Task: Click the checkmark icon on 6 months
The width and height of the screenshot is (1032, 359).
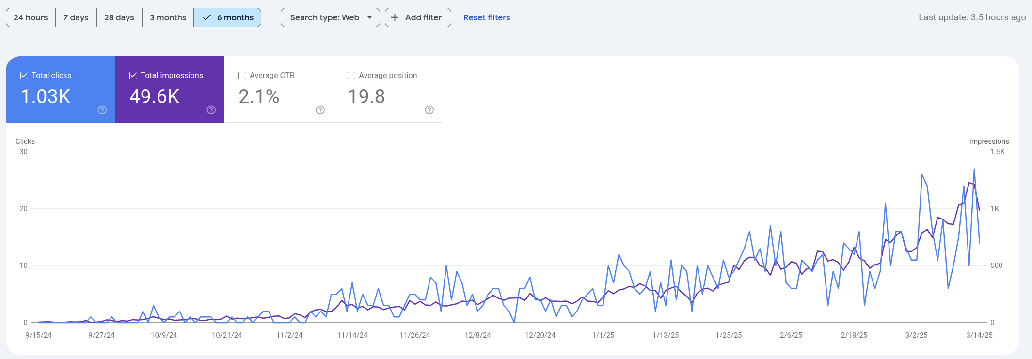Action: pos(207,17)
